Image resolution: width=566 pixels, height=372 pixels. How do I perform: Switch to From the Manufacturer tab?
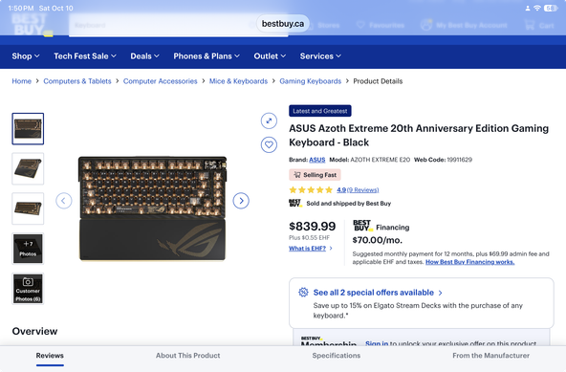tap(490, 356)
